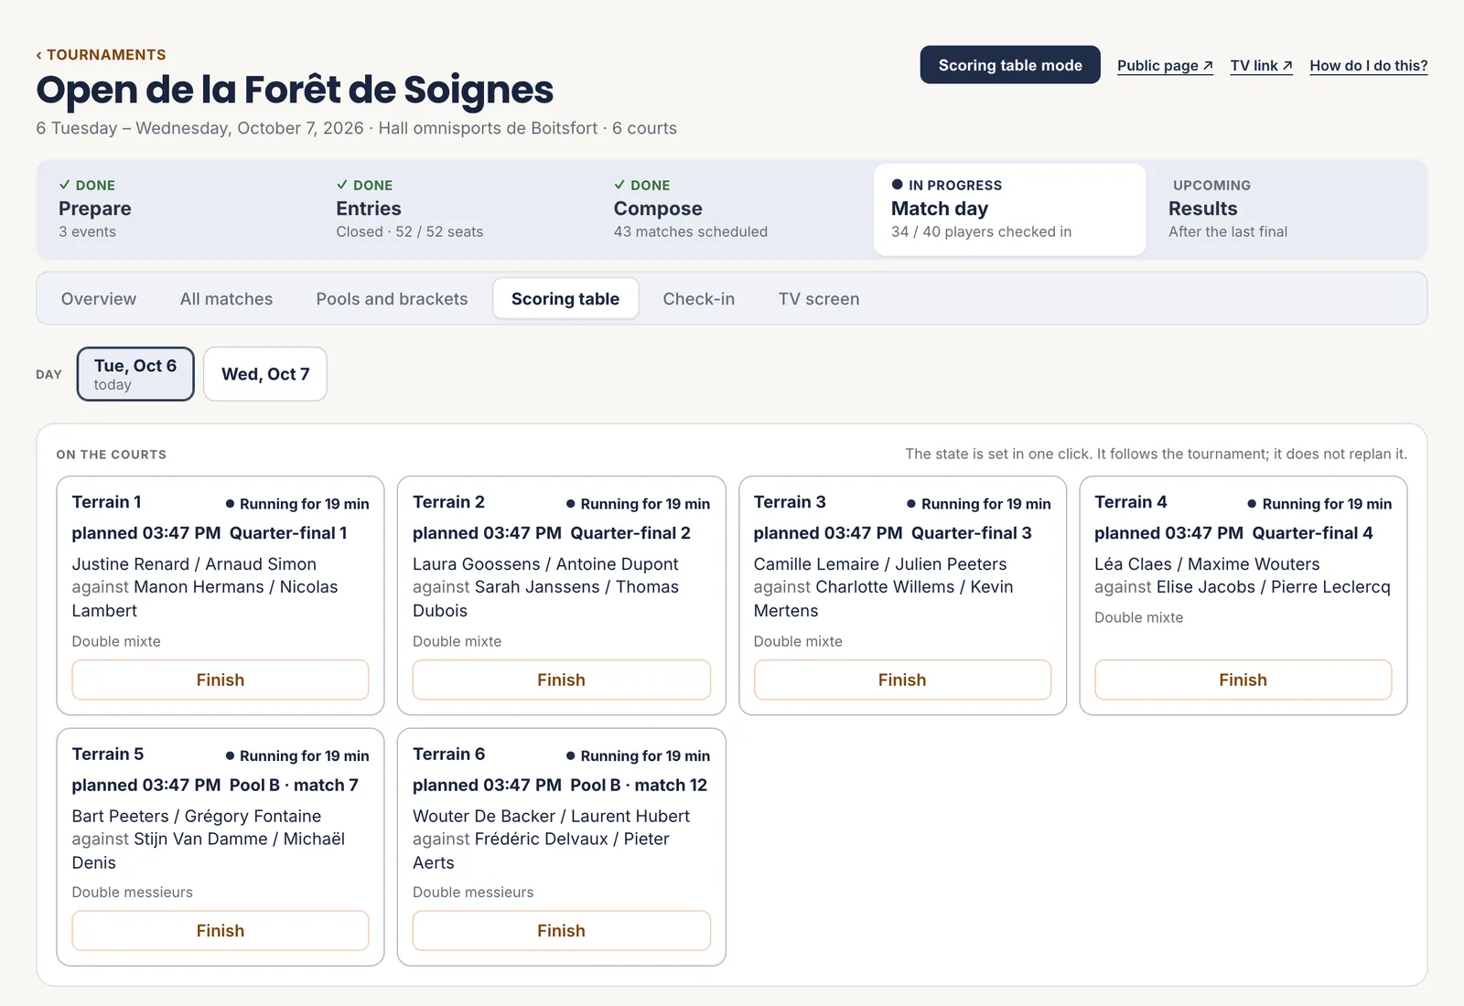This screenshot has height=1006, width=1464.
Task: Select day Tue, Oct 6
Action: click(135, 374)
